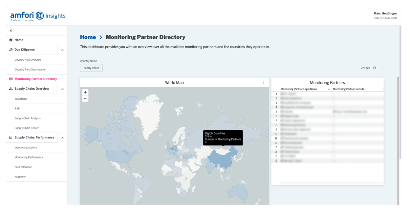Zoom in on the world map
The height and width of the screenshot is (211, 407).
(x=85, y=92)
